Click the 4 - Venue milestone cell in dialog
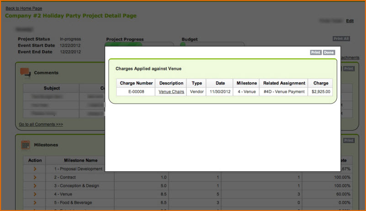 (246, 92)
